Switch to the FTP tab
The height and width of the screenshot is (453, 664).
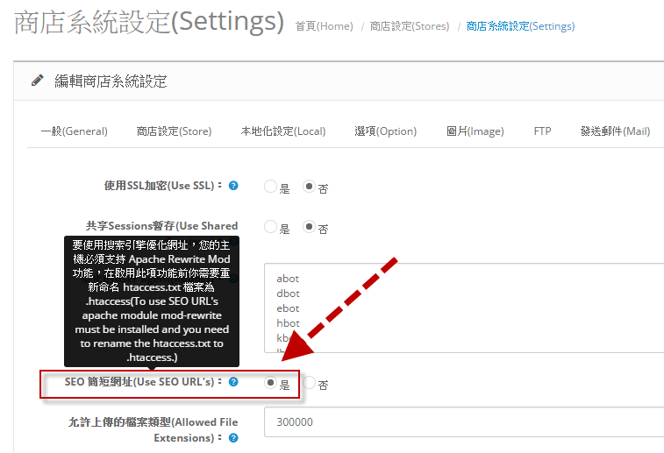pyautogui.click(x=542, y=131)
